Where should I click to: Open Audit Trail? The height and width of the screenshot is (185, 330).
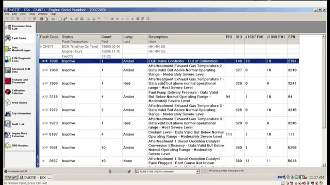pos(15,124)
